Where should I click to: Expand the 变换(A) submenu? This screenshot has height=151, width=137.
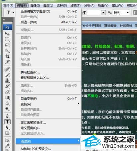coord(48,104)
